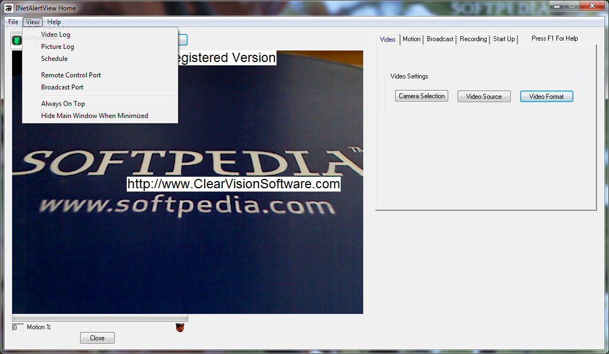Click the Camera Selection button
Viewport: 609px width, 354px height.
pos(421,96)
